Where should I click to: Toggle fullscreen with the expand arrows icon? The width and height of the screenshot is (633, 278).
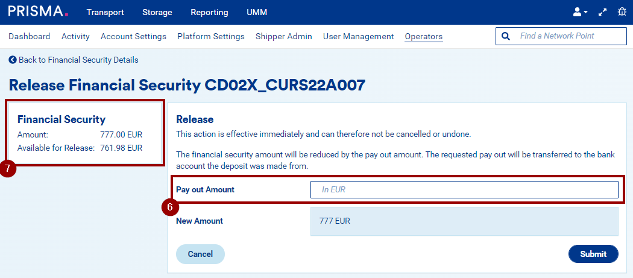tap(602, 12)
